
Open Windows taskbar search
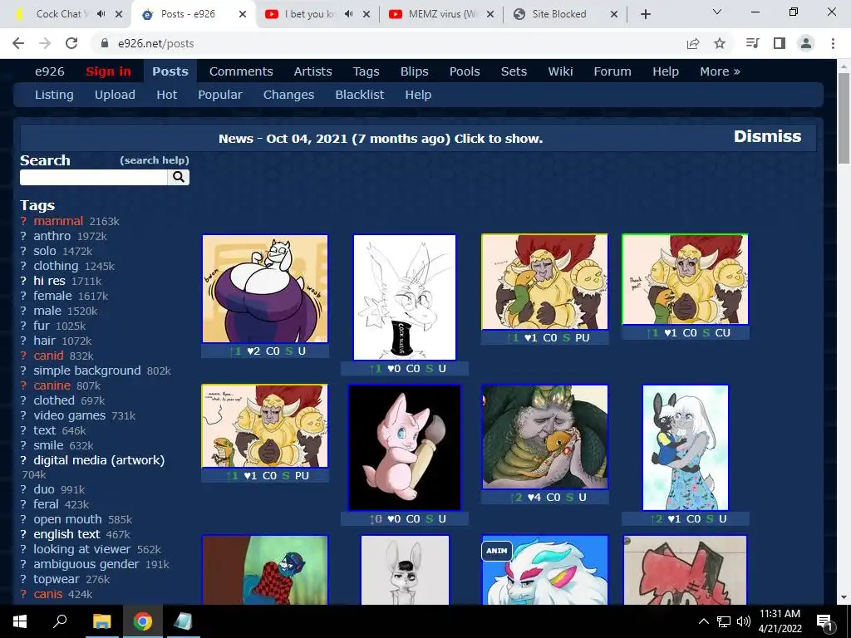60,621
